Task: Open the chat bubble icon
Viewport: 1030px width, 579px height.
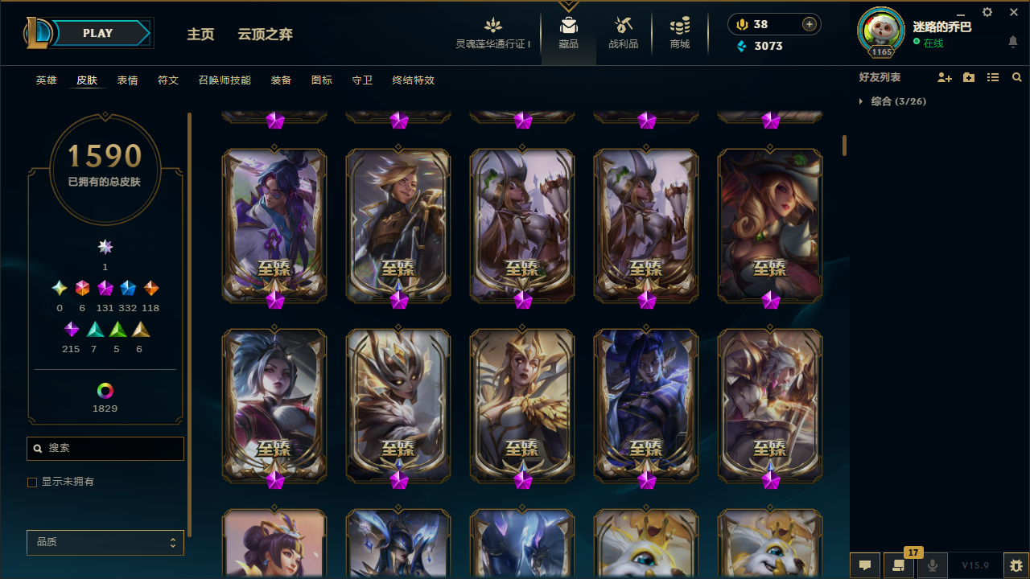Action: tap(865, 565)
